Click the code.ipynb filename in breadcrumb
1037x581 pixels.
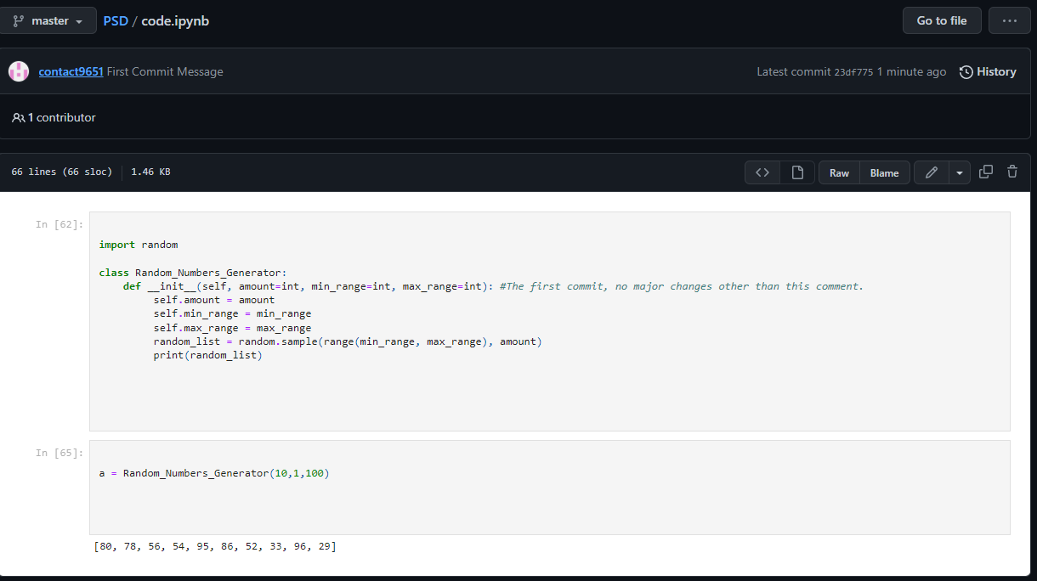coord(175,20)
